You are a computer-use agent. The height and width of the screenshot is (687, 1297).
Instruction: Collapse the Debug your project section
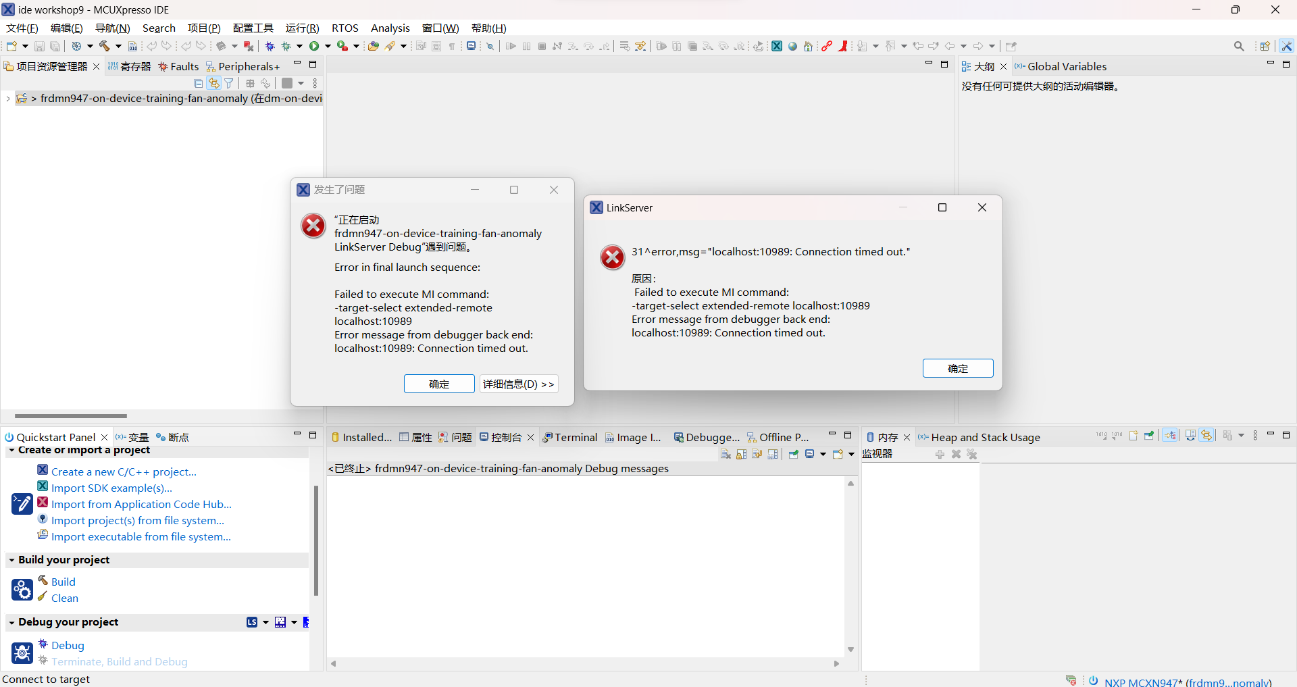pos(11,622)
